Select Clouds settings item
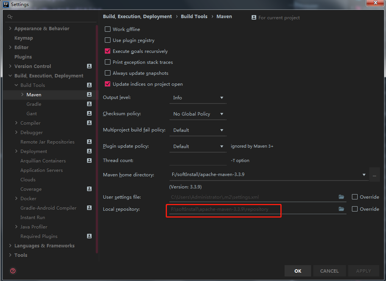386x281 pixels. click(28, 179)
